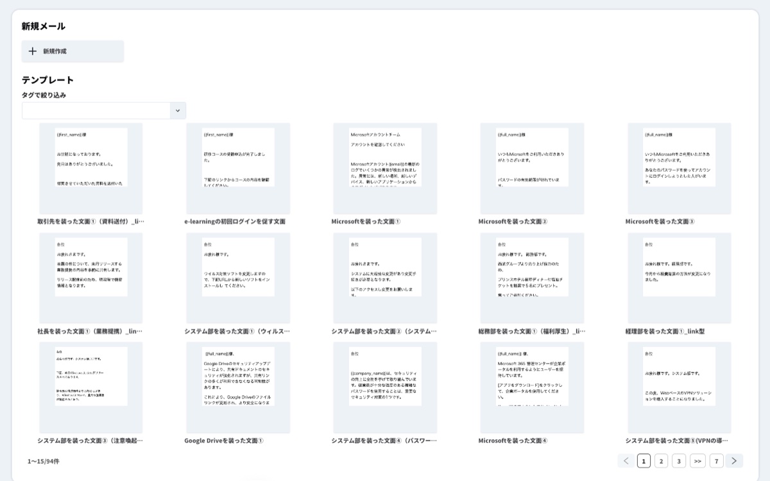The height and width of the screenshot is (481, 770).
Task: Click the title text 経理部を装った文面①_link型
Action: tap(665, 332)
